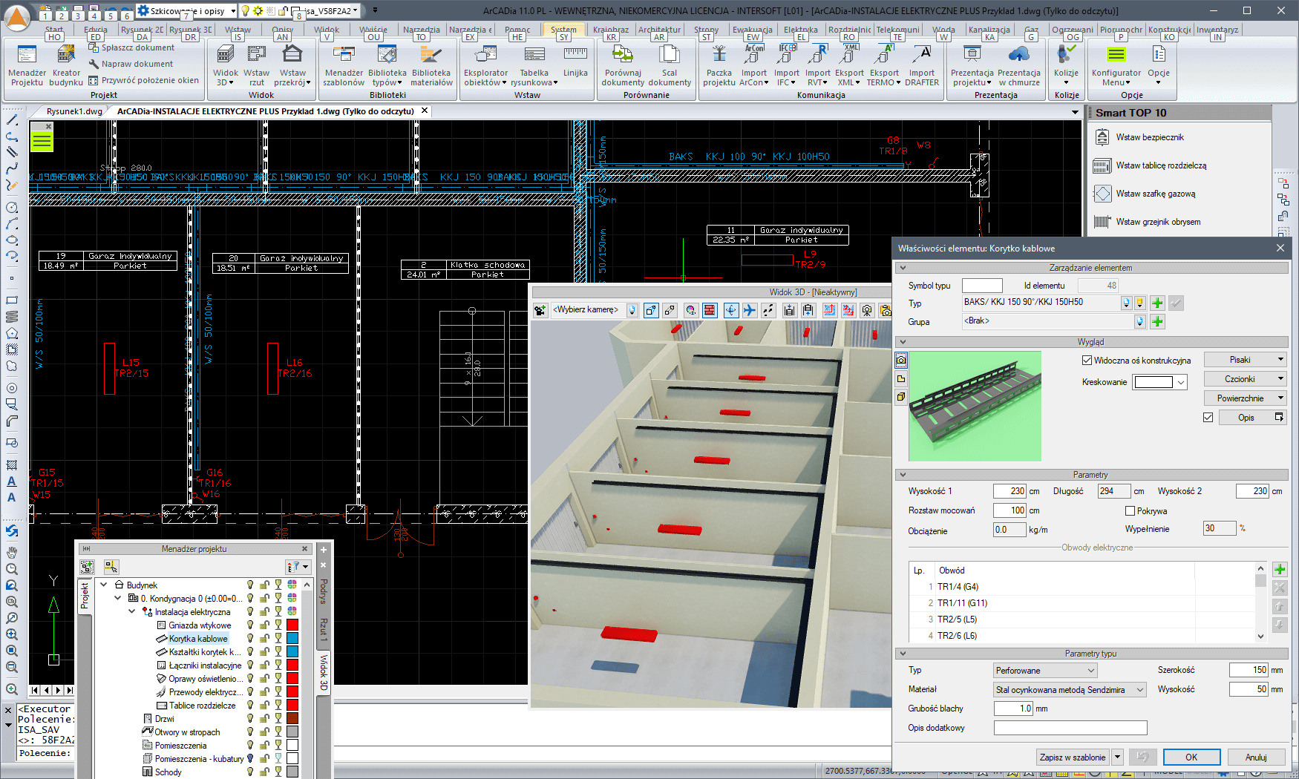Open the System ribbon tab

point(563,30)
